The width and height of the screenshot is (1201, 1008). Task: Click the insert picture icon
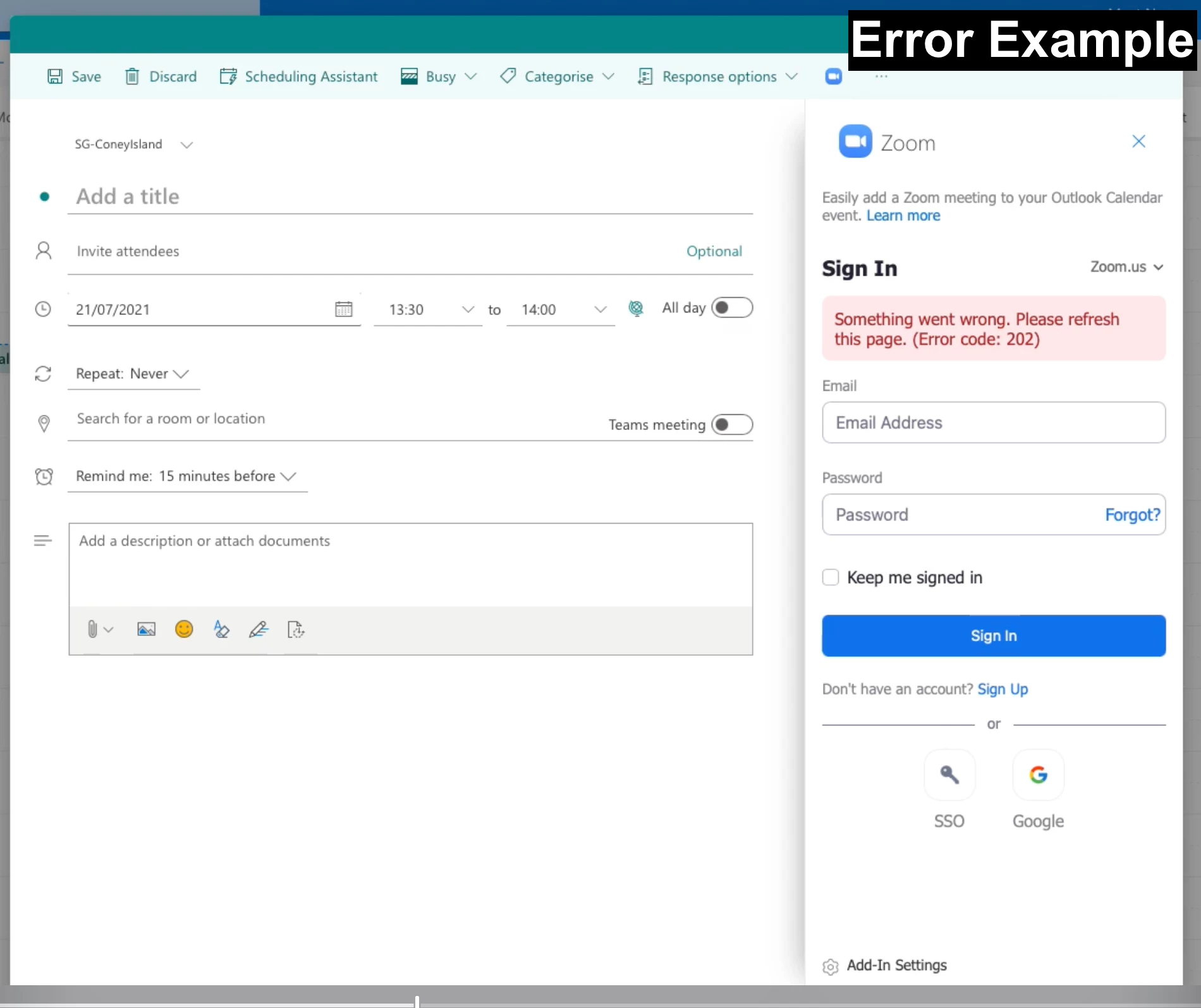coord(146,629)
